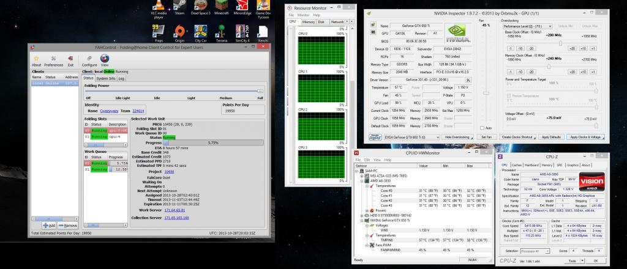Open the Monitor menu in Resource Monitor
This screenshot has height=269, width=627.
coord(303,15)
